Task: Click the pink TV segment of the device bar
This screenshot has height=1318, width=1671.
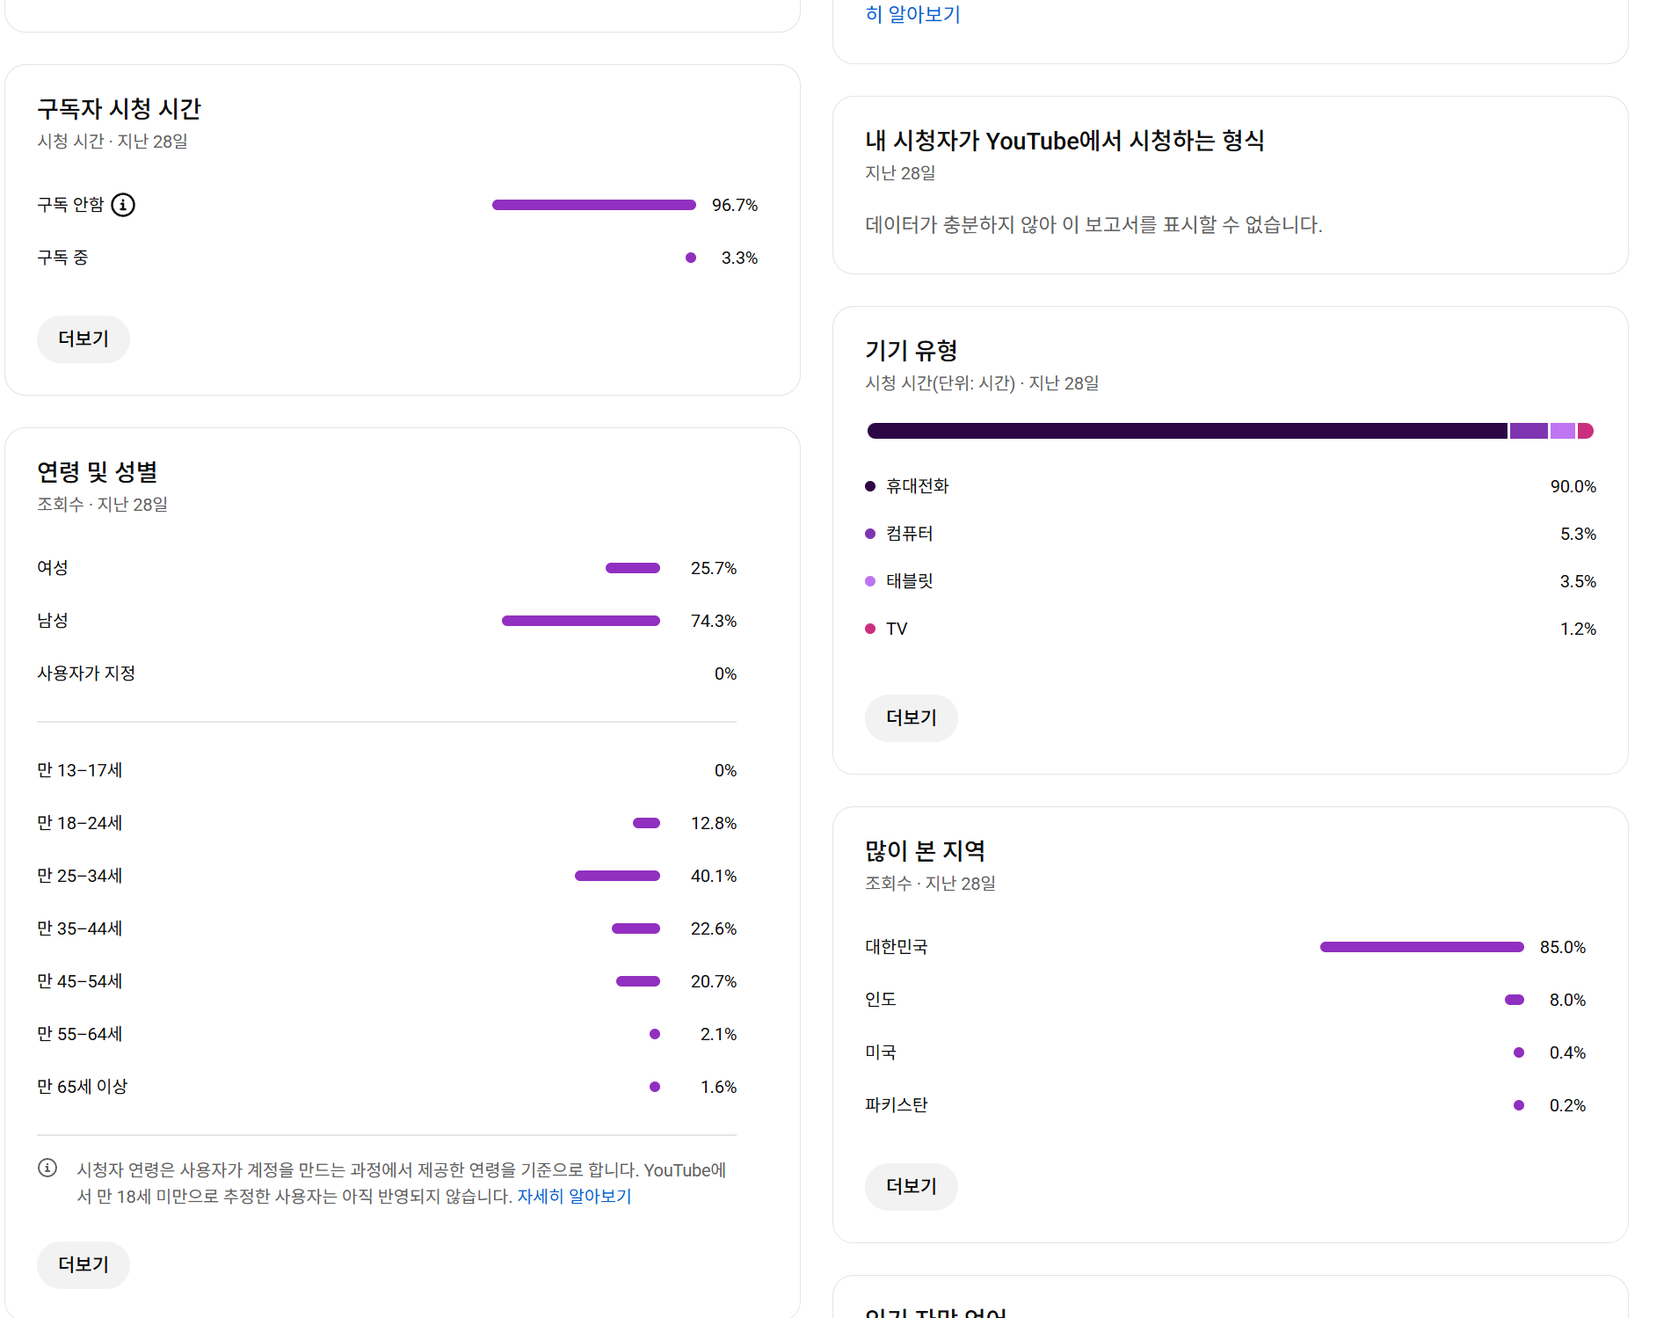Action: pyautogui.click(x=1586, y=431)
